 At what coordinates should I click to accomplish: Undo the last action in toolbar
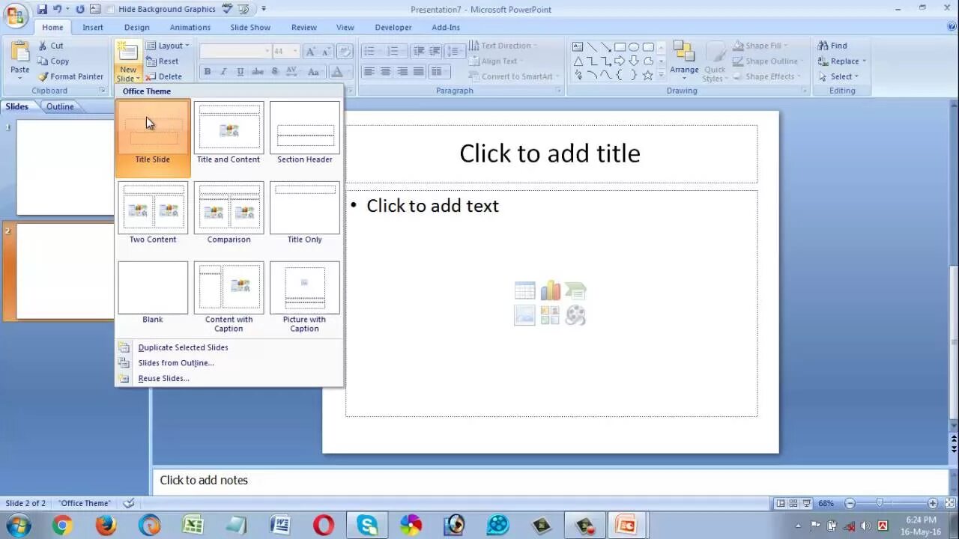point(57,9)
